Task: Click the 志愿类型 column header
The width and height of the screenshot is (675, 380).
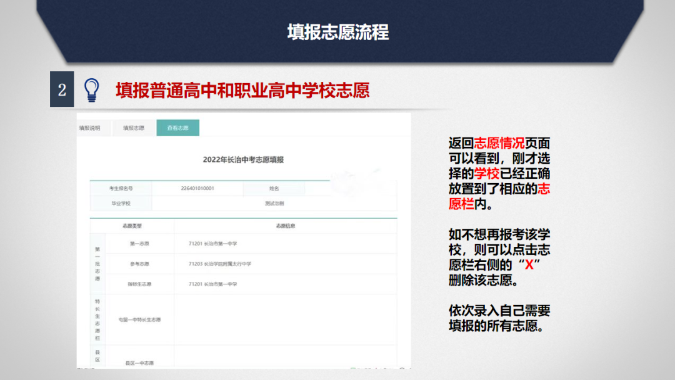Action: point(132,226)
